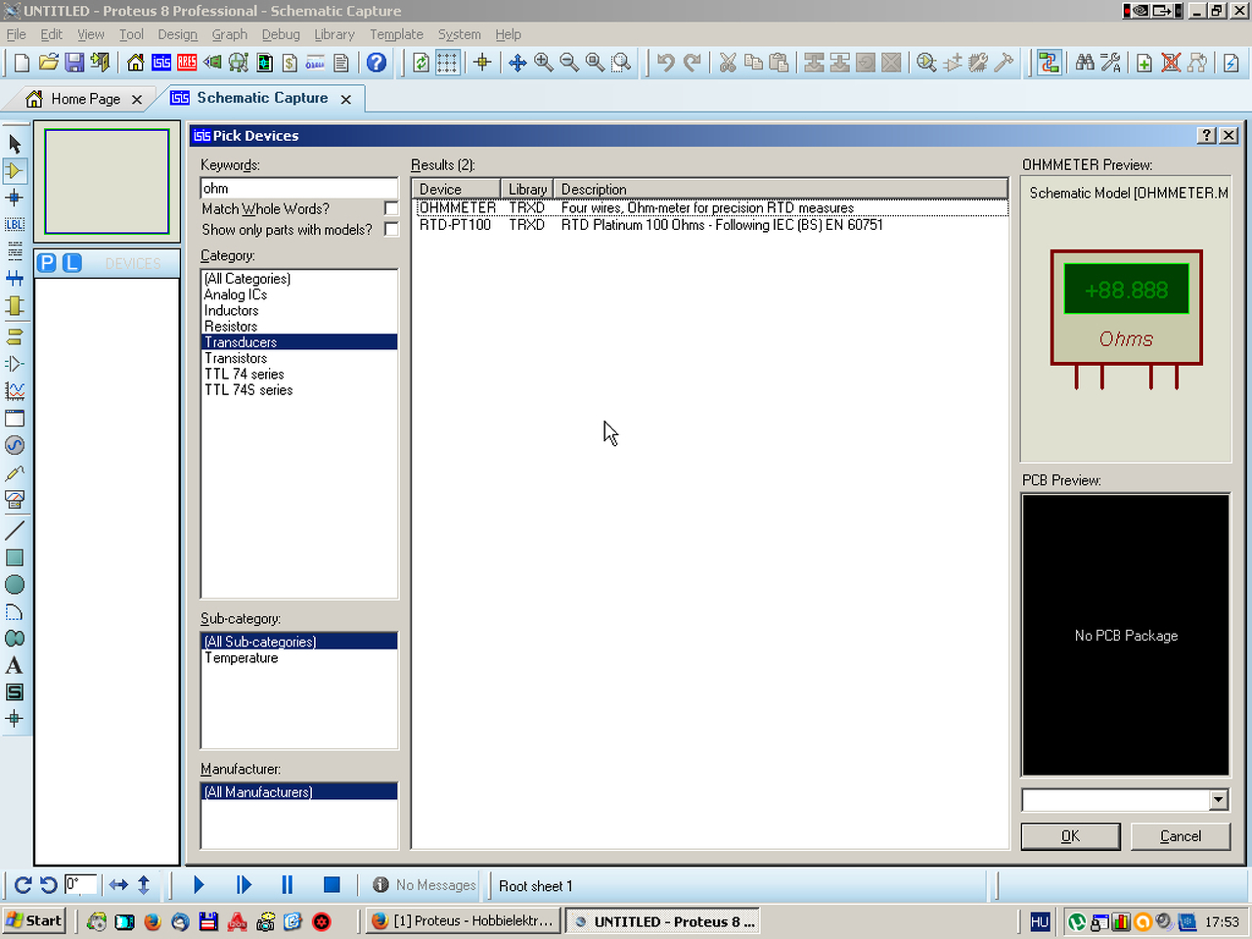Select the graph mode tool in sidebar

point(15,391)
